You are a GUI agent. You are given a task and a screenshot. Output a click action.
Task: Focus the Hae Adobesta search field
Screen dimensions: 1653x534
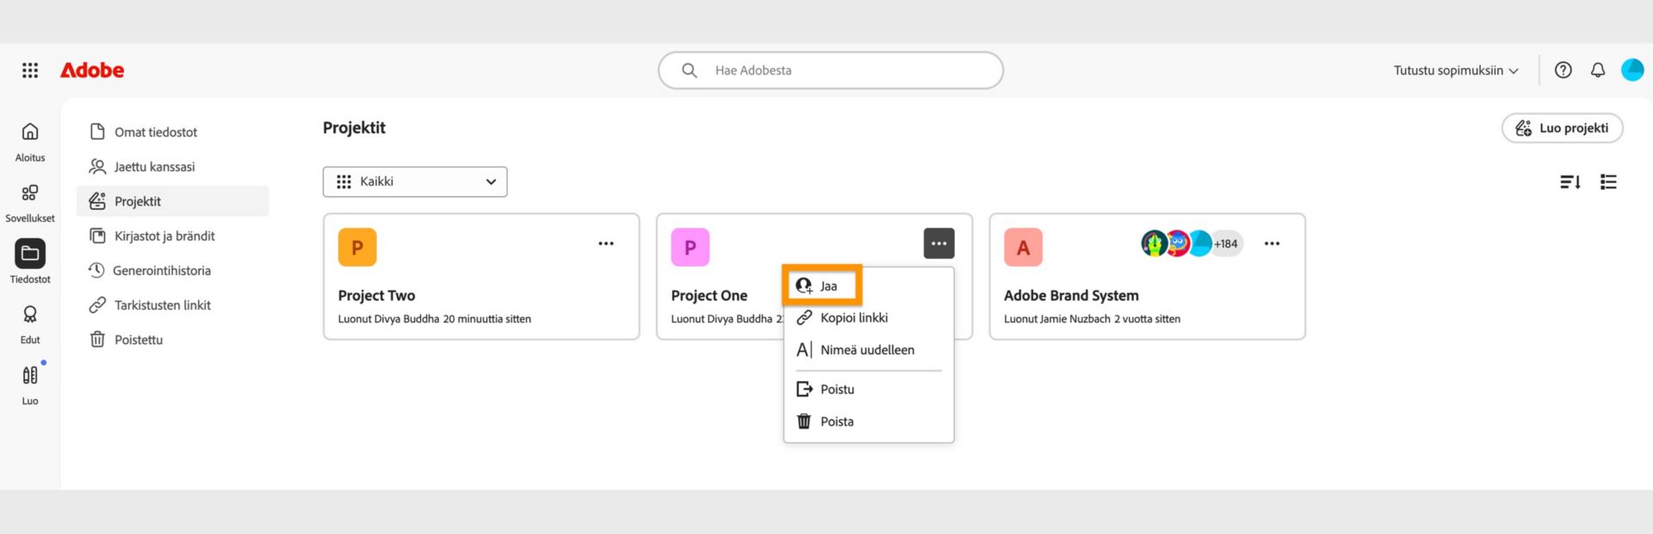pos(831,71)
